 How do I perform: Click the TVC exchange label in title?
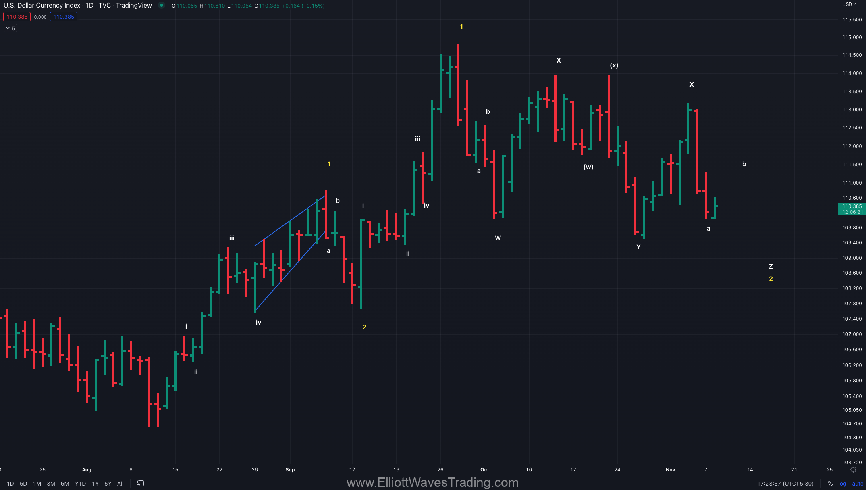104,6
